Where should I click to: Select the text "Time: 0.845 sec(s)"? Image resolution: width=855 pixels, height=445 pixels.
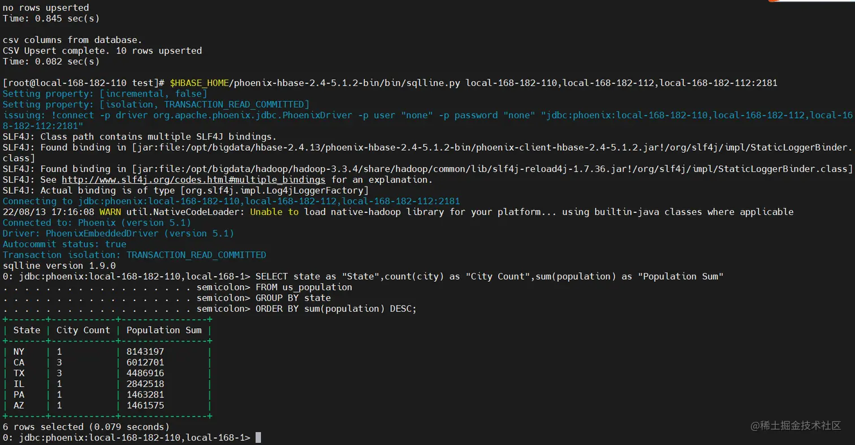[x=51, y=19]
